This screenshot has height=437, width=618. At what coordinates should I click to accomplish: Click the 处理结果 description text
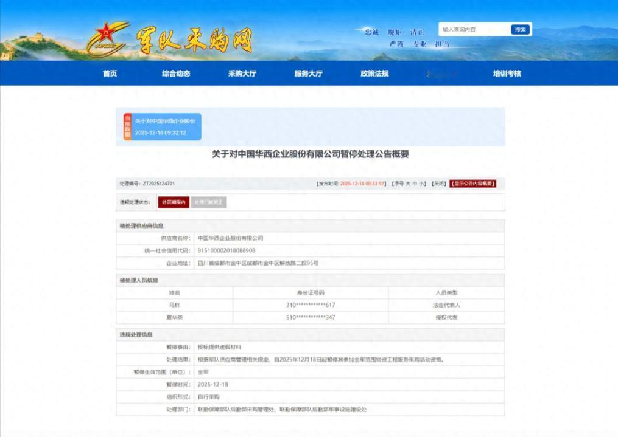(321, 360)
